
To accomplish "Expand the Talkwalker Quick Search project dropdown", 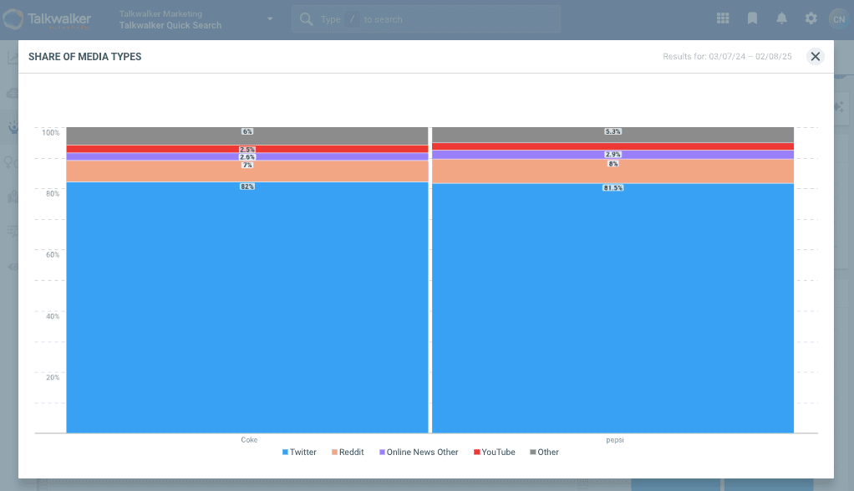I will 270,19.
